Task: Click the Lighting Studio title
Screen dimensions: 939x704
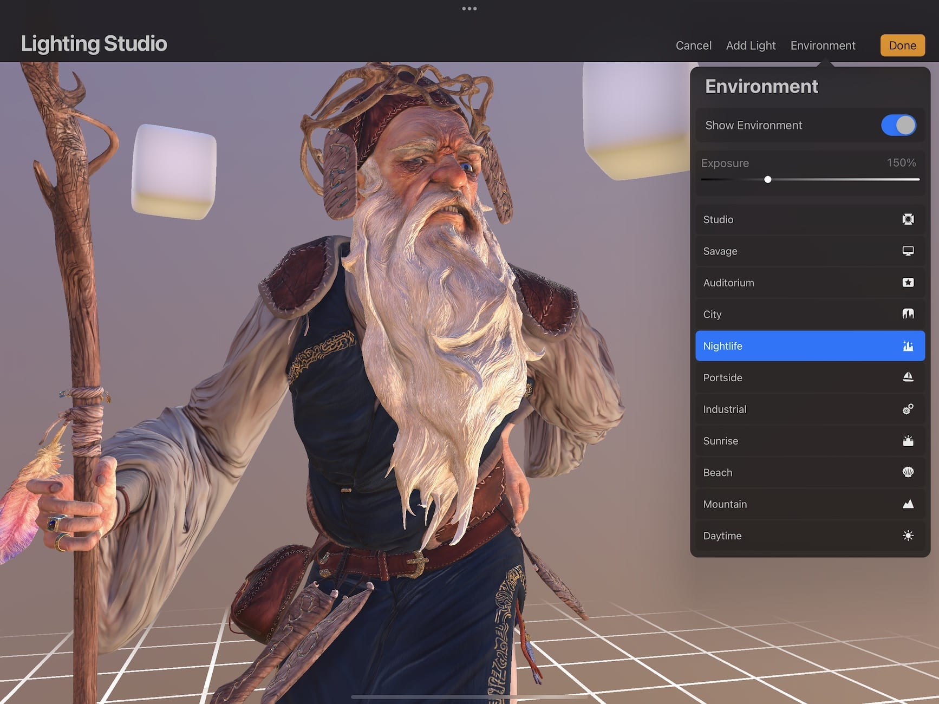Action: click(94, 44)
